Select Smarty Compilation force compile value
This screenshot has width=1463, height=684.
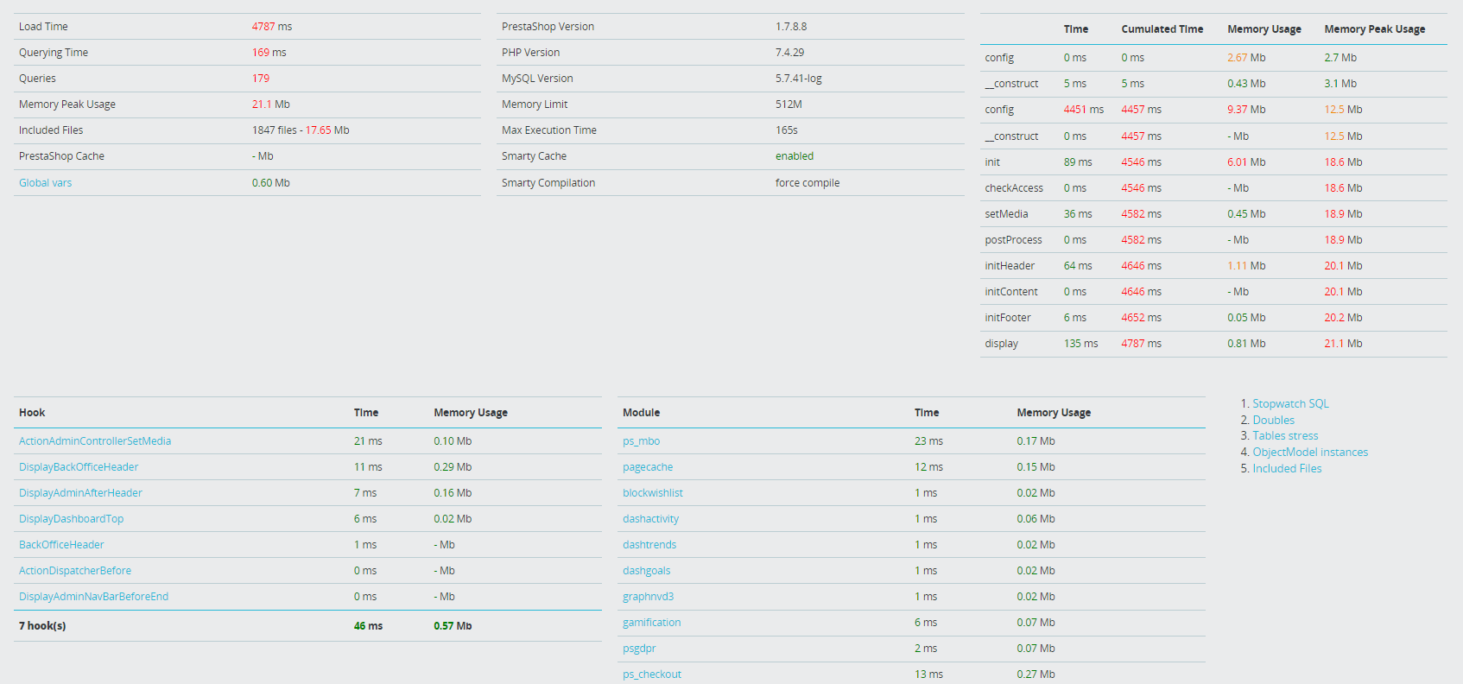pyautogui.click(x=807, y=183)
